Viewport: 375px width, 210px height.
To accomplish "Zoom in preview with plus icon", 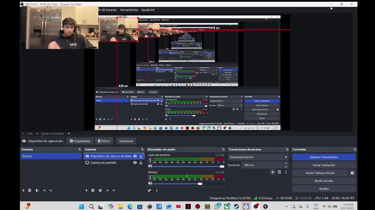I will 37,134.
